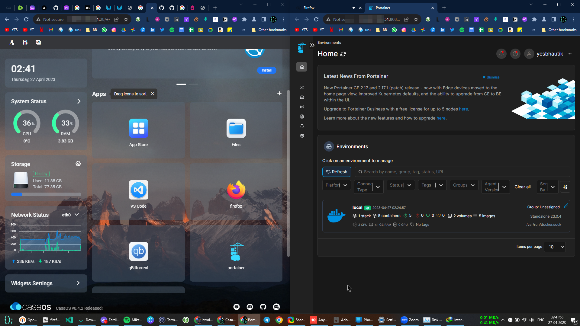580x326 pixels.
Task: Switch to second carousel page indicator
Action: [193, 84]
